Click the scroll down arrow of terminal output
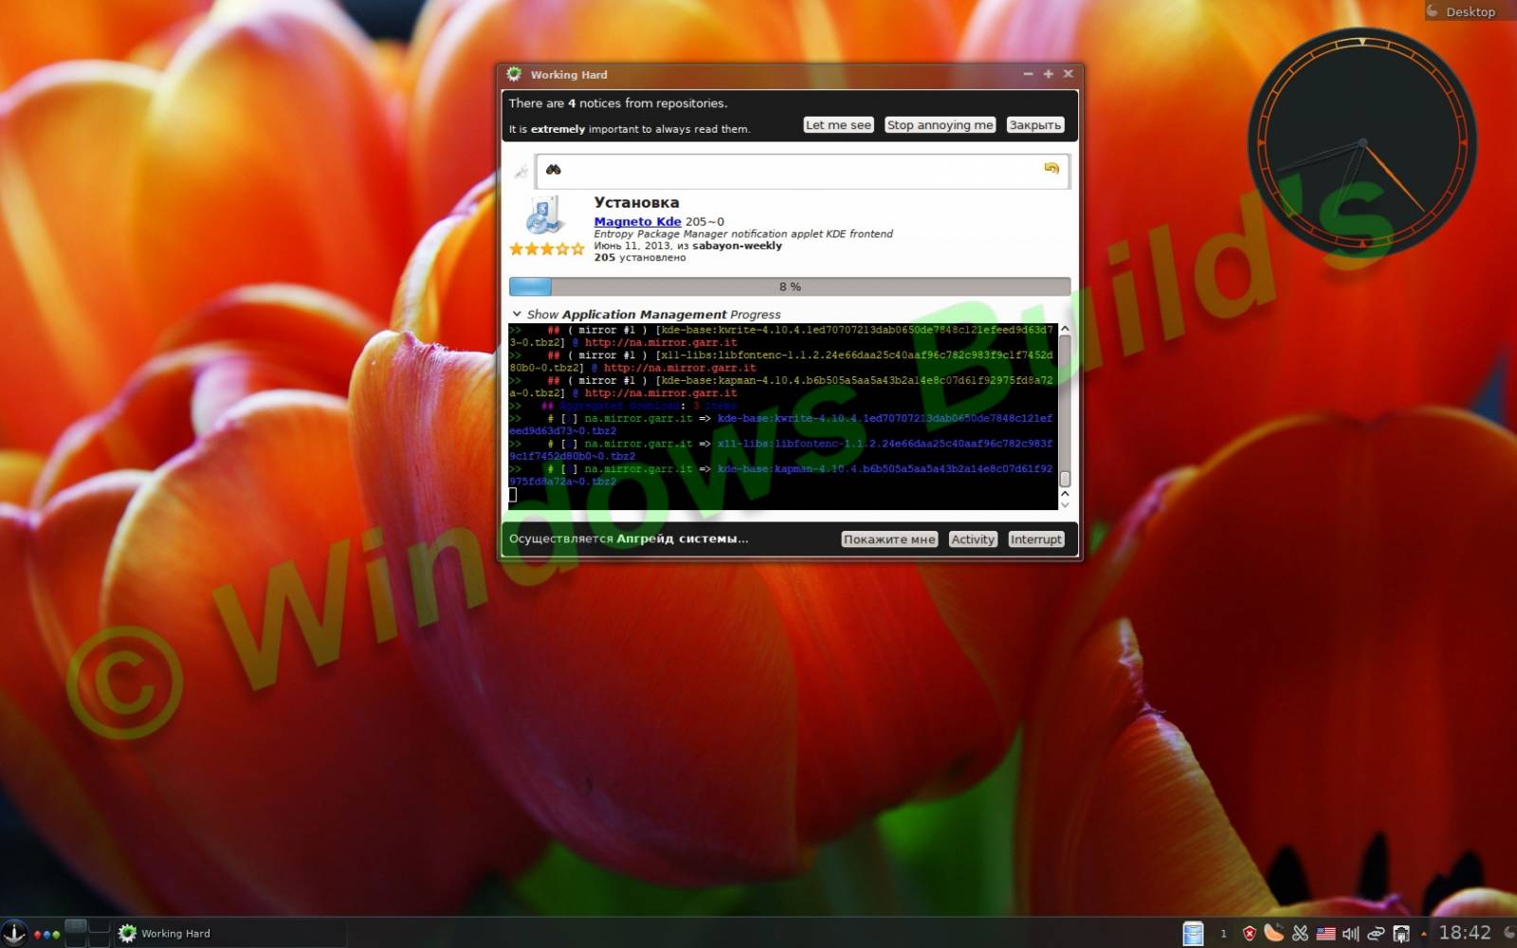 click(1065, 504)
